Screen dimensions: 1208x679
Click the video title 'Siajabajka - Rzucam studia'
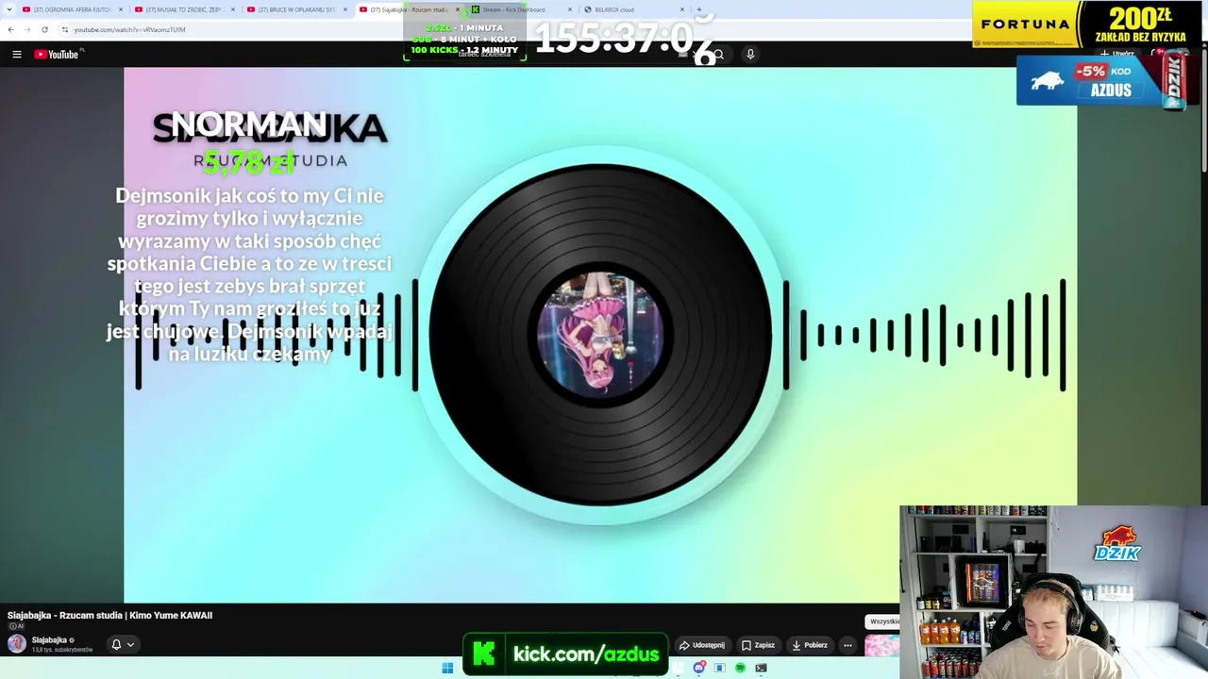[109, 615]
